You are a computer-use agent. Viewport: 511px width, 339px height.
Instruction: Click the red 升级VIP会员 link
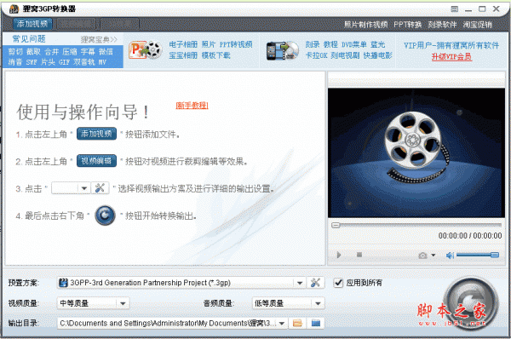point(451,57)
